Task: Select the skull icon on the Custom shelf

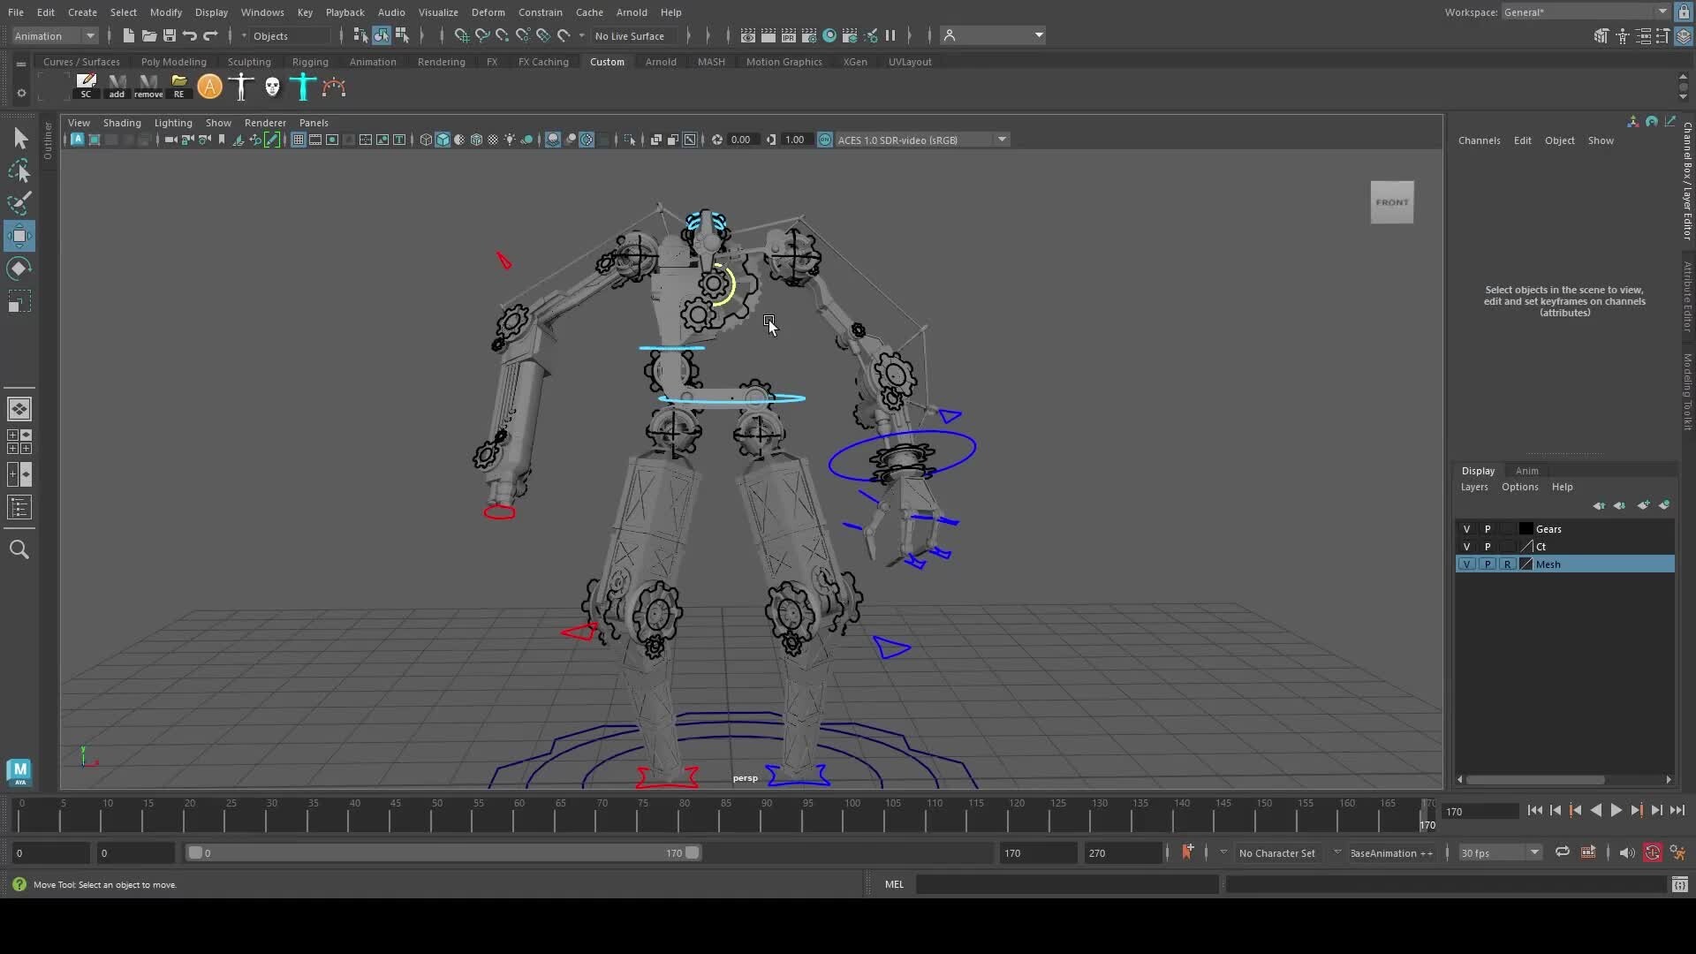Action: pos(272,87)
